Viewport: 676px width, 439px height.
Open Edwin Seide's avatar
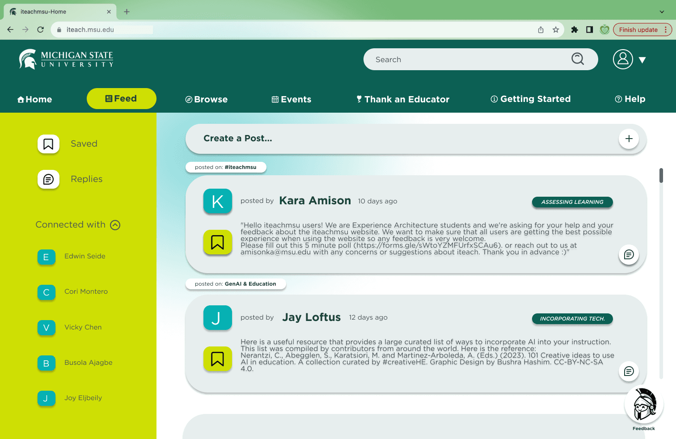click(x=46, y=257)
